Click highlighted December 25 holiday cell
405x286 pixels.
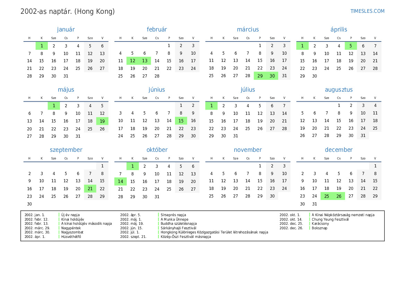[x=326, y=196]
